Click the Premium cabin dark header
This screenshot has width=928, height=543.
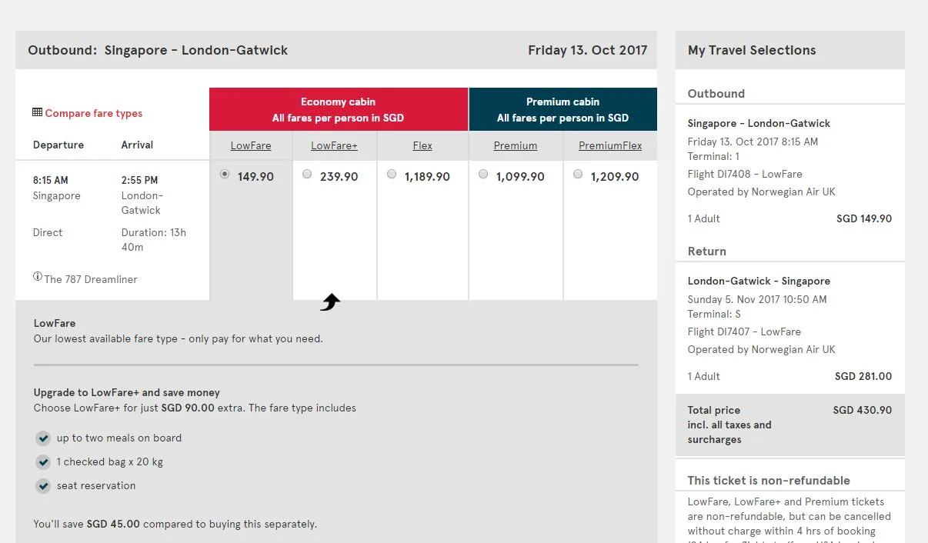click(x=562, y=109)
